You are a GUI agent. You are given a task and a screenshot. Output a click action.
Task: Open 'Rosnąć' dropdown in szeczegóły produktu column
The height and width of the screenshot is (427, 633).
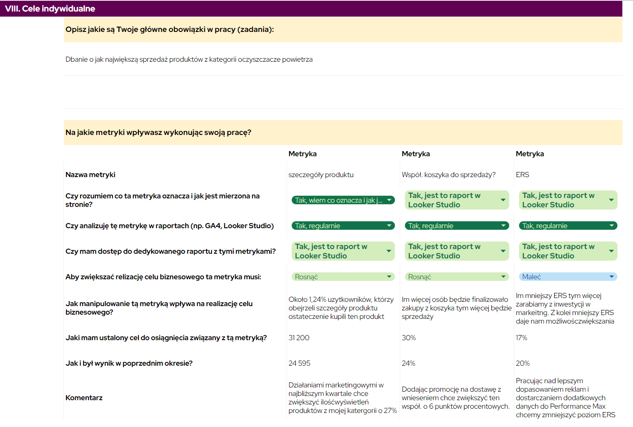(x=343, y=277)
